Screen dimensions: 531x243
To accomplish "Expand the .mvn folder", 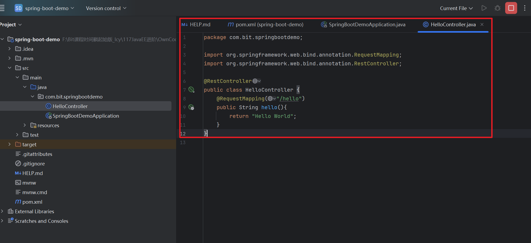I will (10, 58).
